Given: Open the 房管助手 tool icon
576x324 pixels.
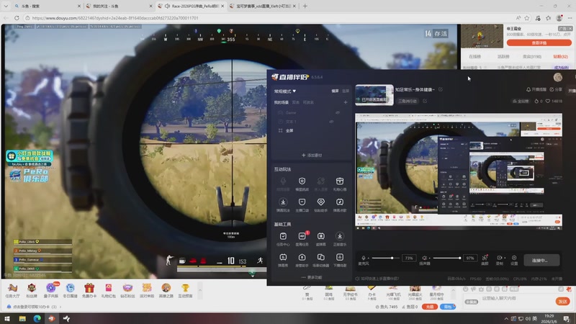Looking at the screenshot, I should point(302,257).
